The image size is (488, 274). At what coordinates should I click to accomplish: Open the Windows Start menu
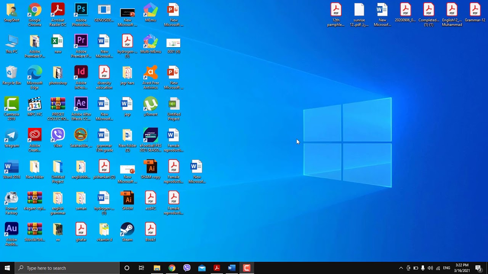(x=7, y=268)
